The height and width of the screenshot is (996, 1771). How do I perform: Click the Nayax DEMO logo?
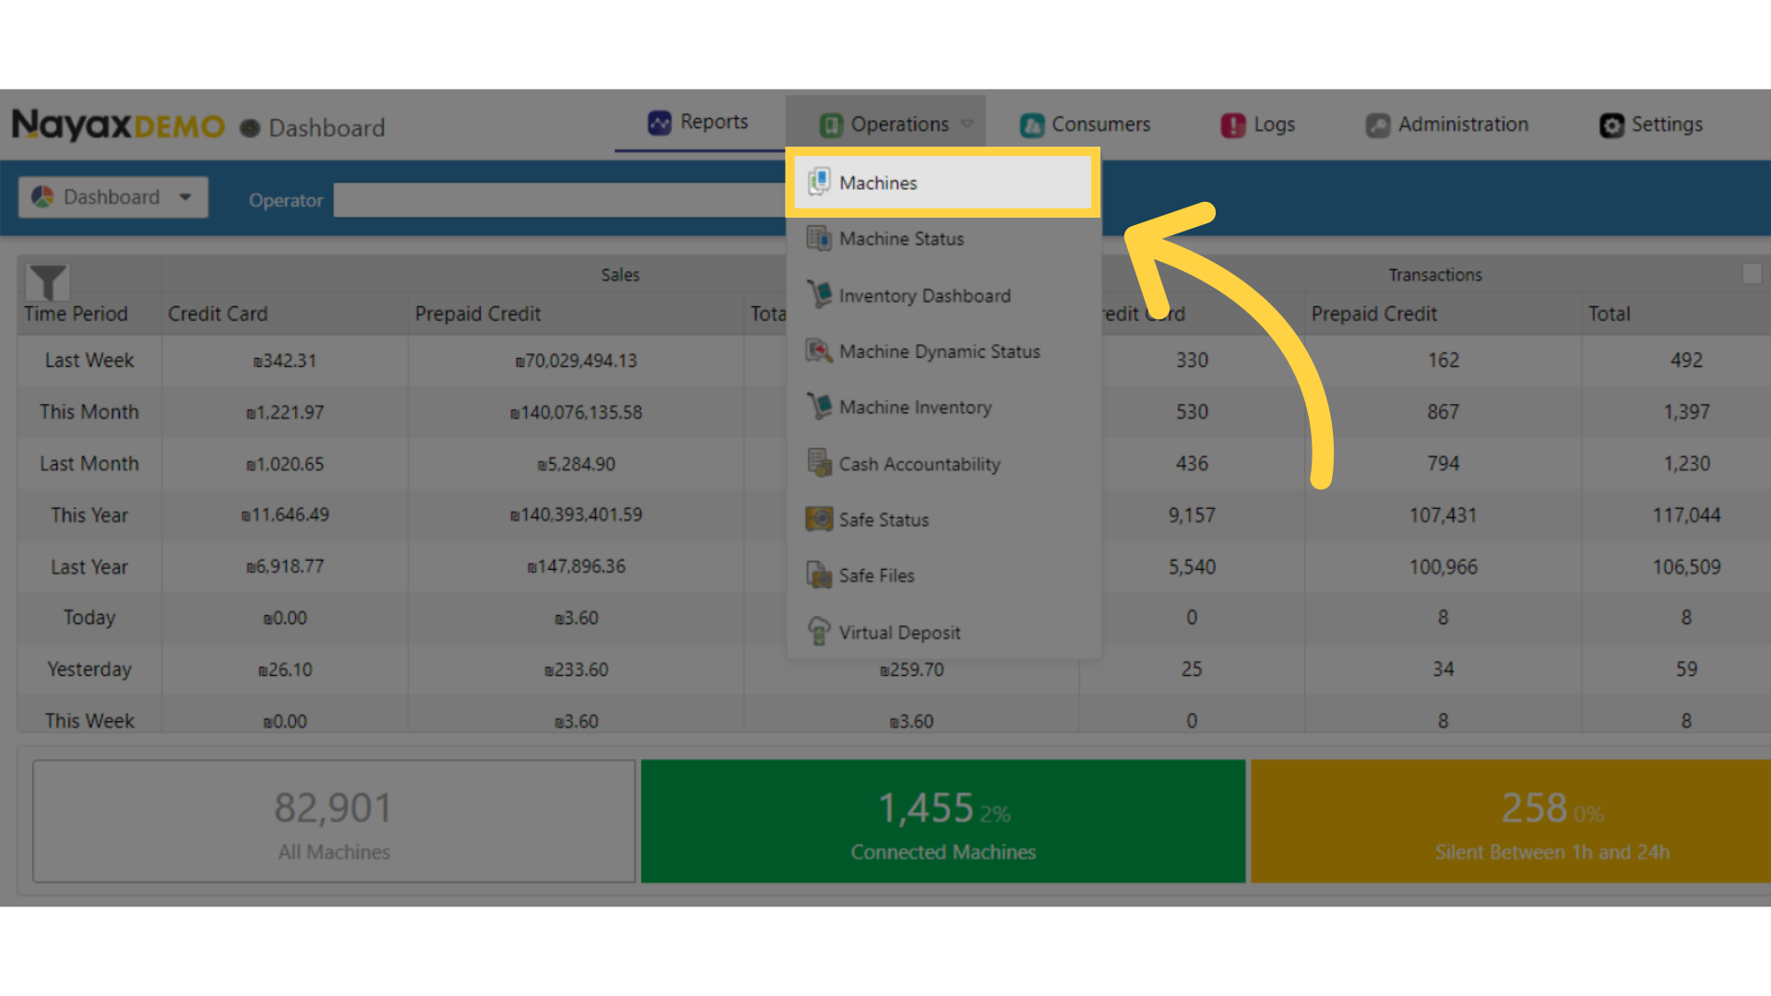[x=117, y=125]
